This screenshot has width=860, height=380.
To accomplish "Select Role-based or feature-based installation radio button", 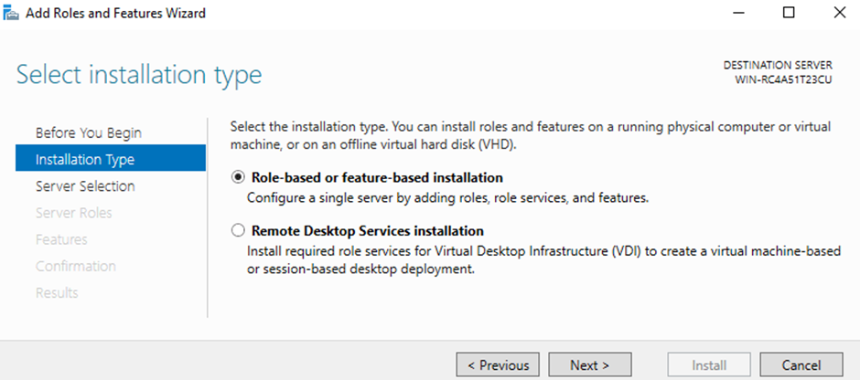I will 239,177.
